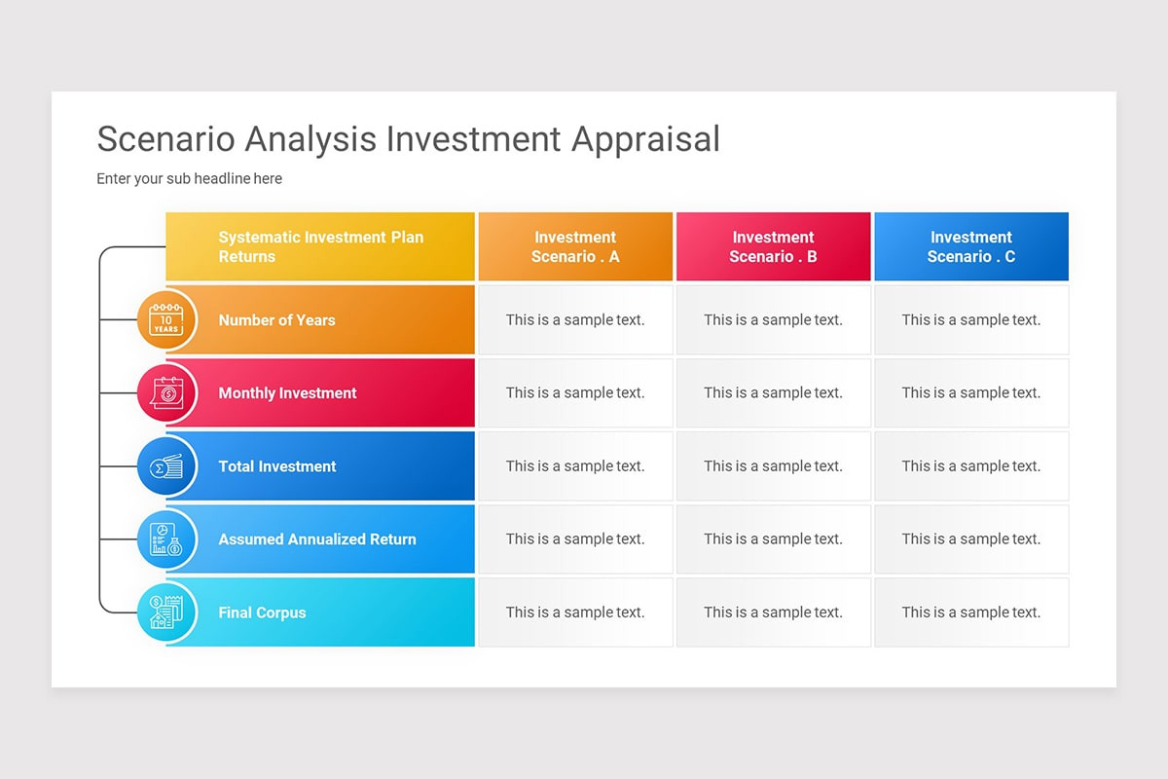This screenshot has height=779, width=1168.
Task: Select the Investment Scenario . C header
Action: (971, 247)
